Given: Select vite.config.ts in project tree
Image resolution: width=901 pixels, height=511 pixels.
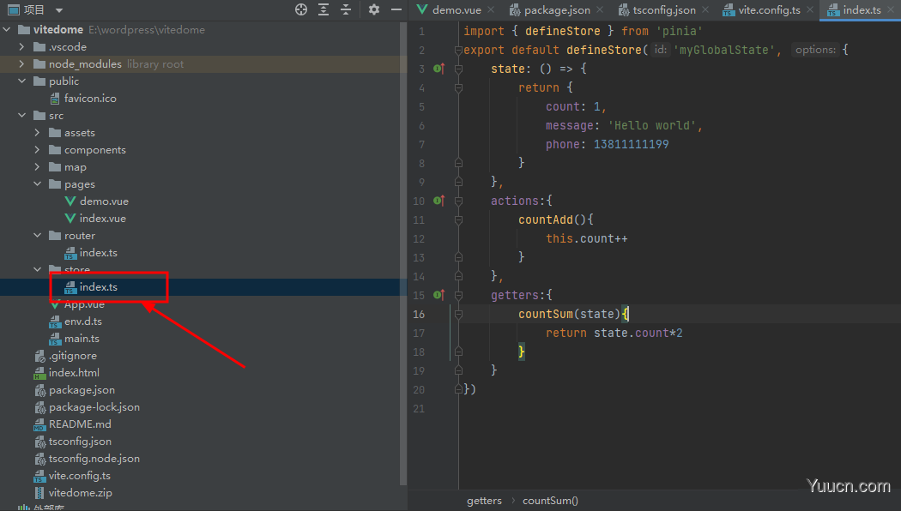Looking at the screenshot, I should pyautogui.click(x=72, y=475).
